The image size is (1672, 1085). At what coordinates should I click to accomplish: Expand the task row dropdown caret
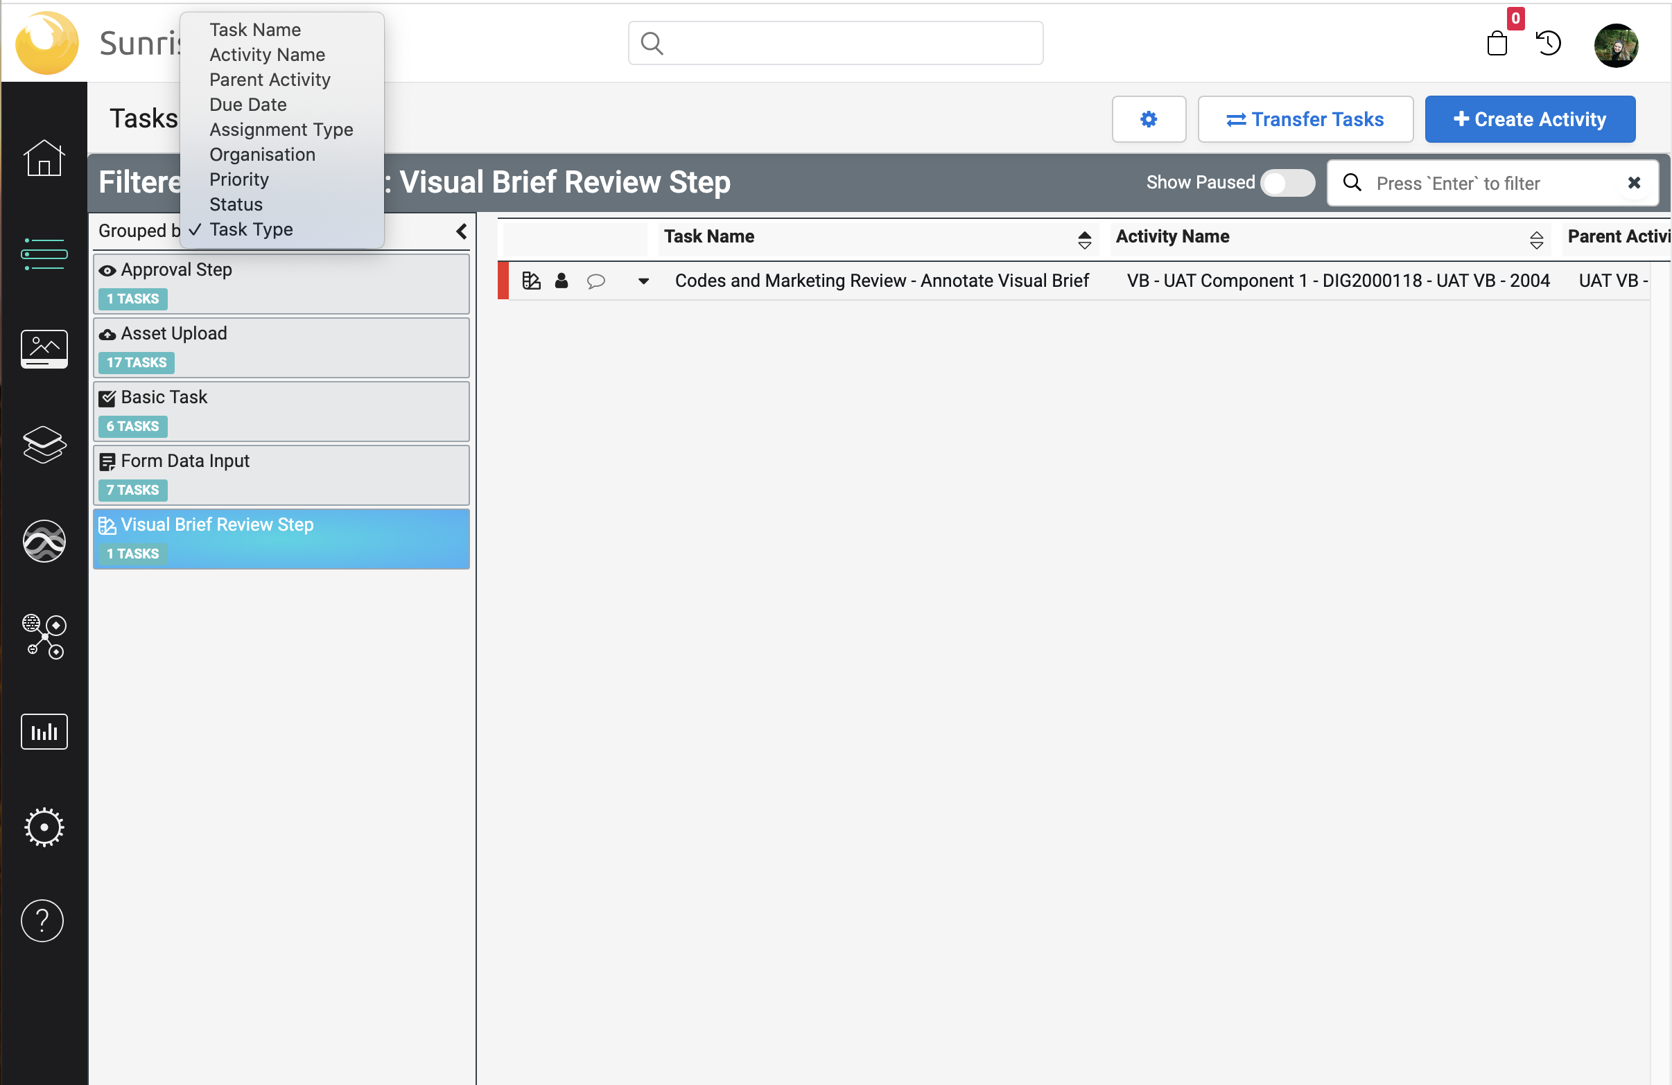pyautogui.click(x=643, y=281)
